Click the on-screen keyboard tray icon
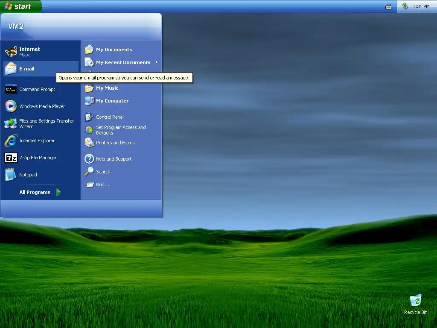 pyautogui.click(x=388, y=7)
